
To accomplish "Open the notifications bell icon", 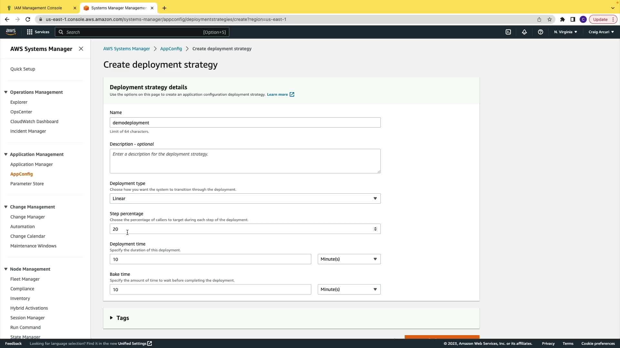I will coord(524,32).
